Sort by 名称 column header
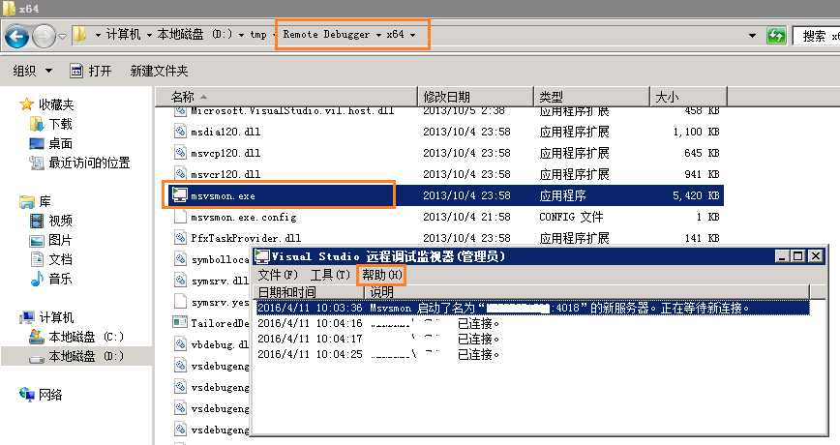The width and height of the screenshot is (840, 445). click(x=286, y=97)
